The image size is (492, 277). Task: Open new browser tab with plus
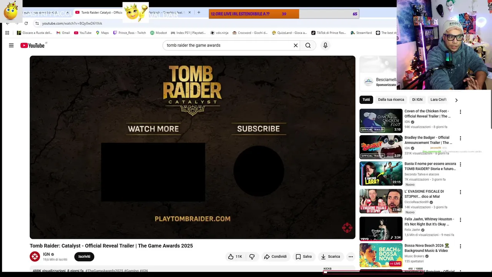pos(199,12)
